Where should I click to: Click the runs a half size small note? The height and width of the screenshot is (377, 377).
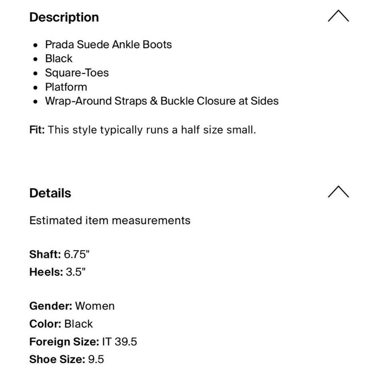(x=152, y=130)
